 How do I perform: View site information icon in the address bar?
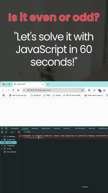pos(24,90)
